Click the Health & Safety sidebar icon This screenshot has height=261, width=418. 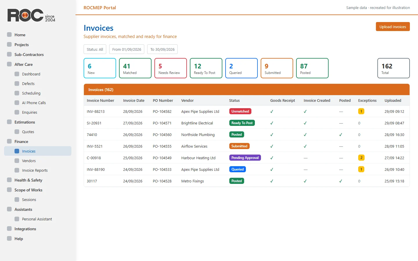tap(9, 180)
